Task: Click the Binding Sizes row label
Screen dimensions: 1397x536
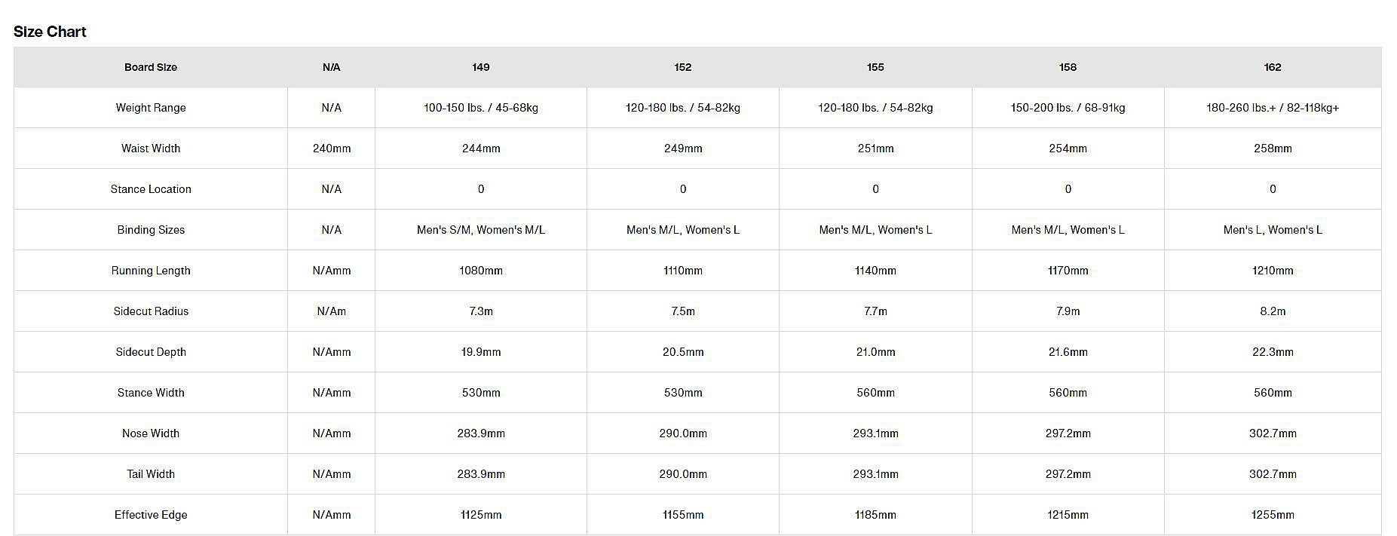Action: click(151, 230)
